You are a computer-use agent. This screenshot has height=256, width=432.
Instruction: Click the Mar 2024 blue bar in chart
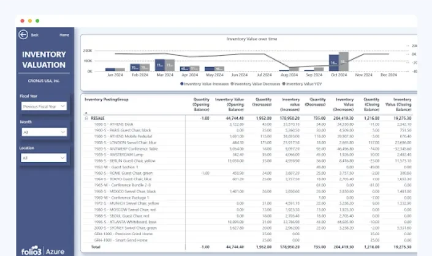160,65
